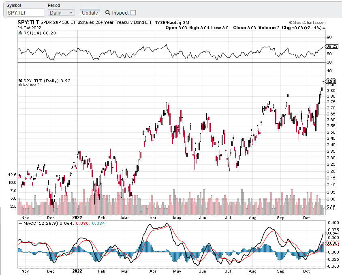Click the RSI(14) indicator legend icon
This screenshot has height=275, width=342.
tap(21, 33)
